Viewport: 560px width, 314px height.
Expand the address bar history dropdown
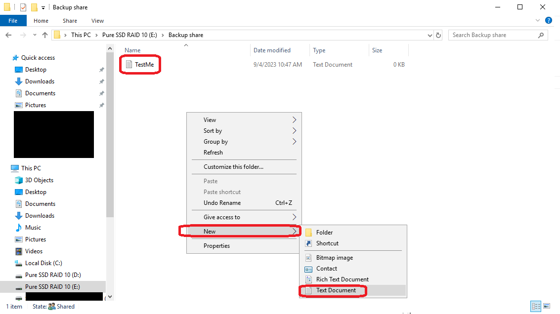point(430,35)
